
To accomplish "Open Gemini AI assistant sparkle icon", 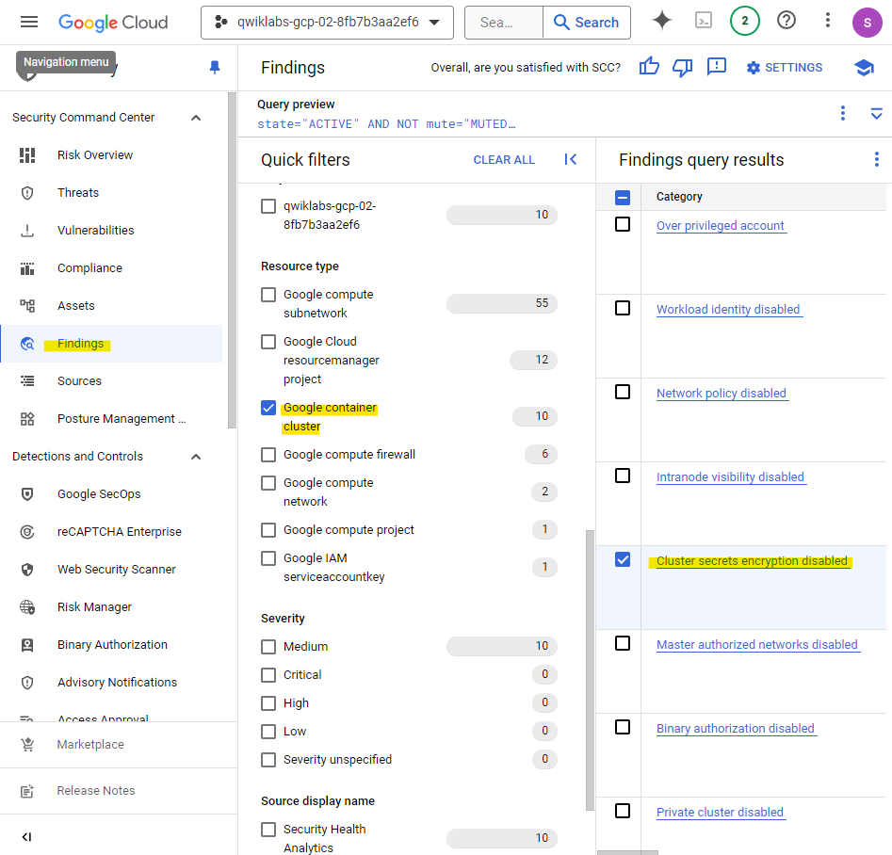I will pyautogui.click(x=661, y=21).
